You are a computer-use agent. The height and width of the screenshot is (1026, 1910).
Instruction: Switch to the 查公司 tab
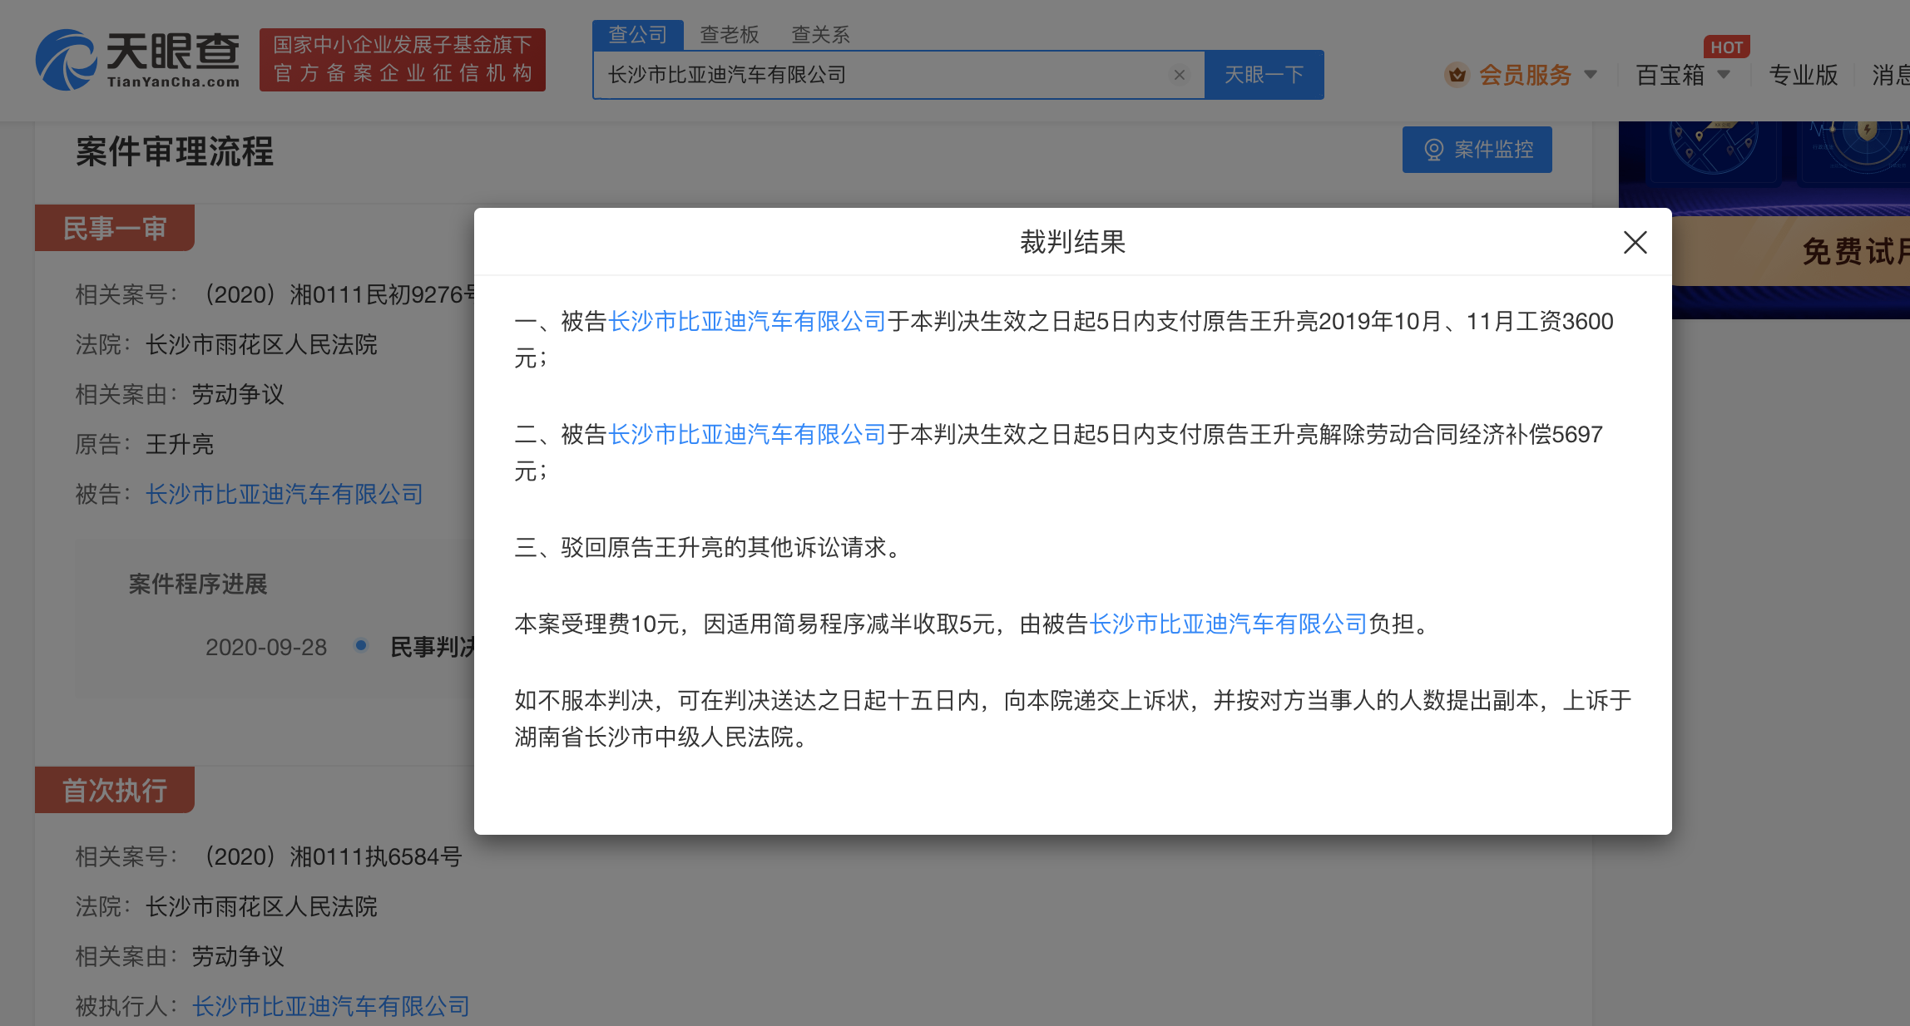click(638, 35)
